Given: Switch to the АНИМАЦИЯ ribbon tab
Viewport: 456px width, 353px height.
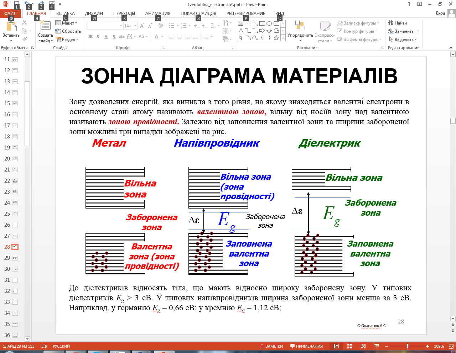Looking at the screenshot, I should tap(157, 14).
